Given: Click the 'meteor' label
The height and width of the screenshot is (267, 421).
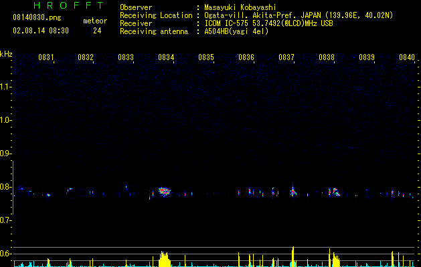Looking at the screenshot, I should [95, 21].
